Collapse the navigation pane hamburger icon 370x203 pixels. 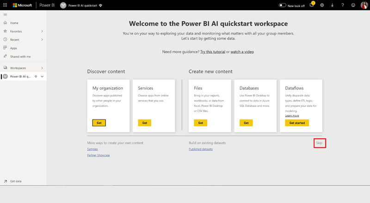(5, 15)
